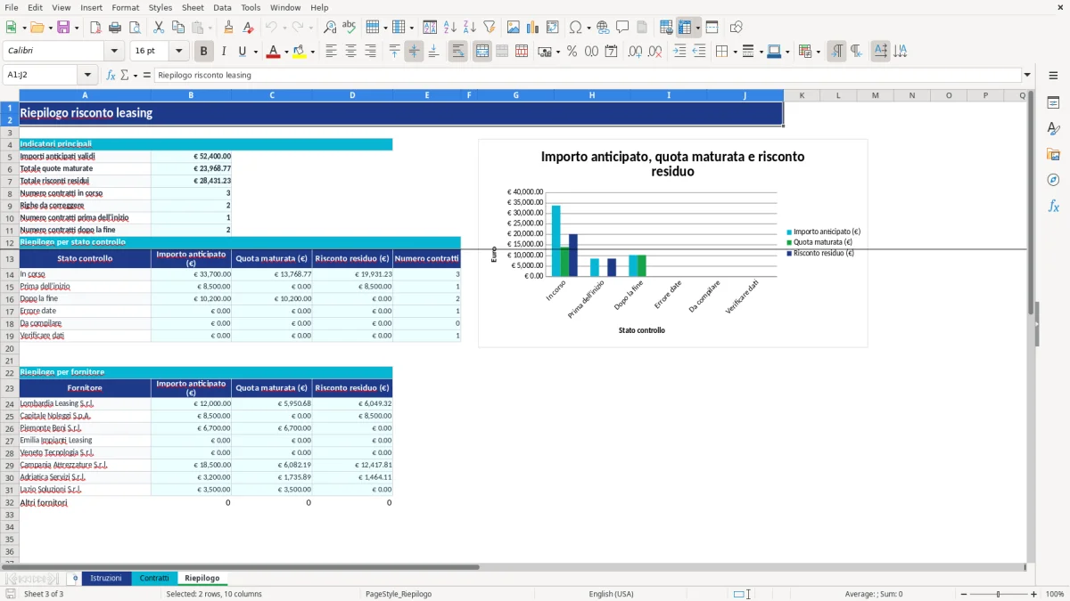Switch to Contratti sheet tab

154,578
